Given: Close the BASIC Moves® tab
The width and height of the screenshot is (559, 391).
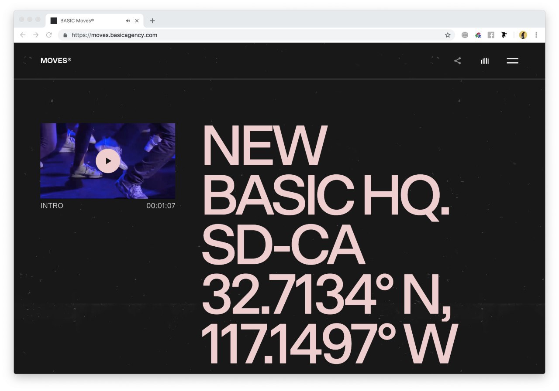Looking at the screenshot, I should [x=137, y=20].
